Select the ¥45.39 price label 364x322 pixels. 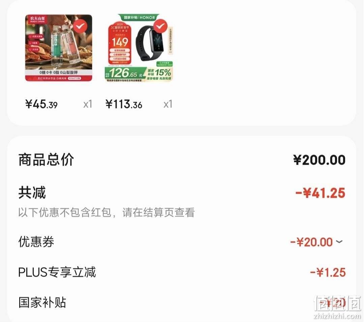[41, 104]
